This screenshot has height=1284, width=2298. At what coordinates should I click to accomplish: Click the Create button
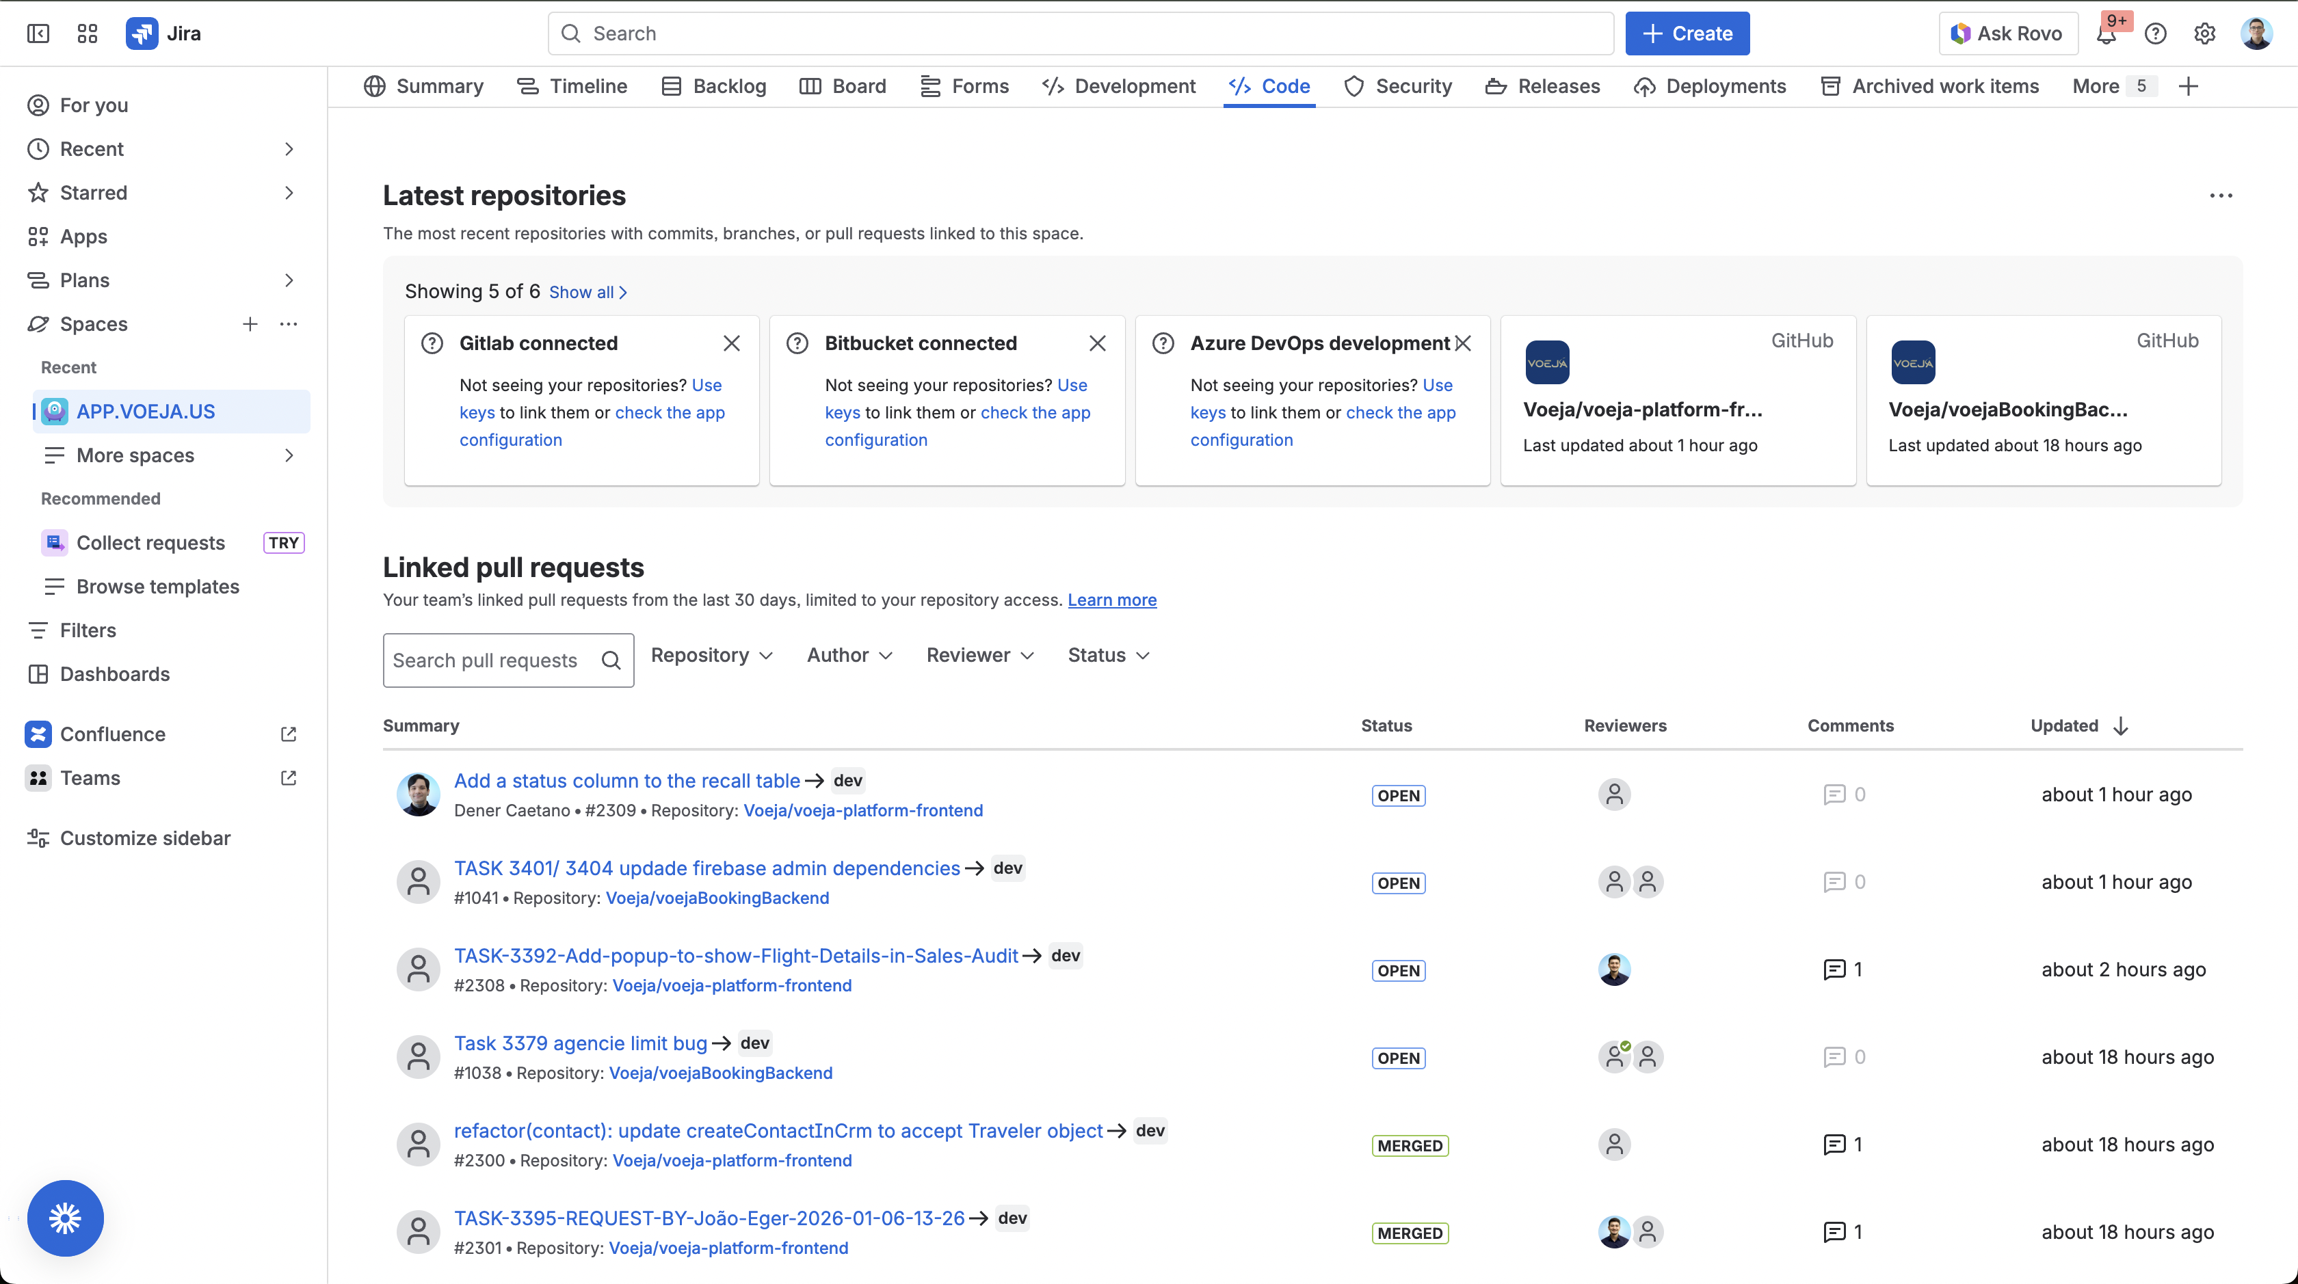click(x=1687, y=34)
